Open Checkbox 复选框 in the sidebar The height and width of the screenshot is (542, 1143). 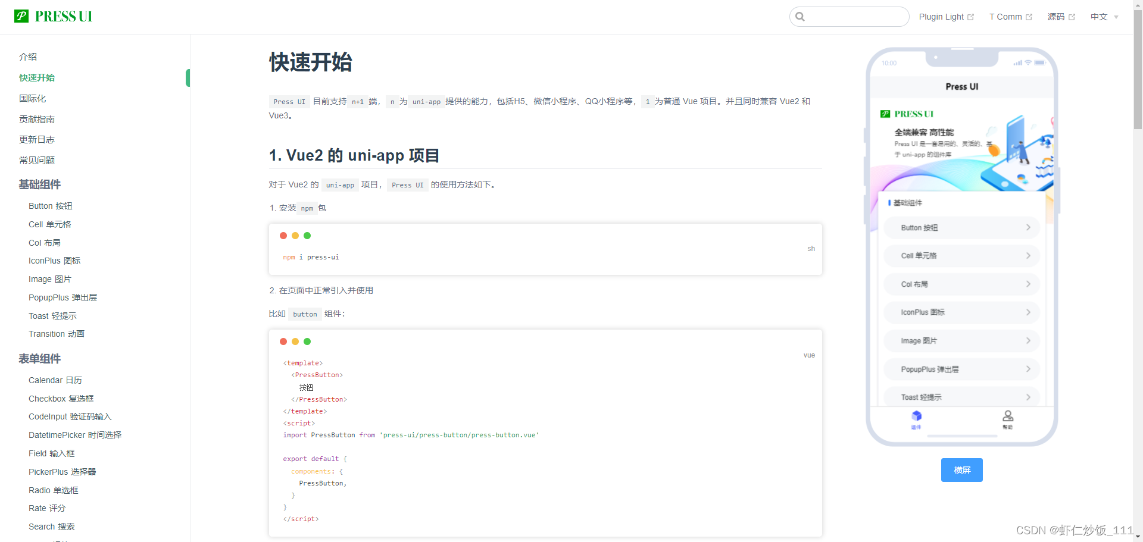61,399
